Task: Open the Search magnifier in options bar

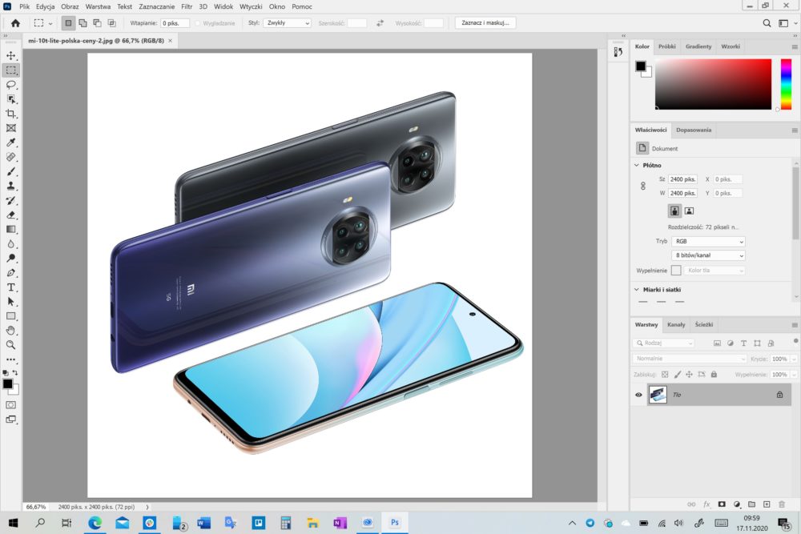Action: click(x=767, y=23)
